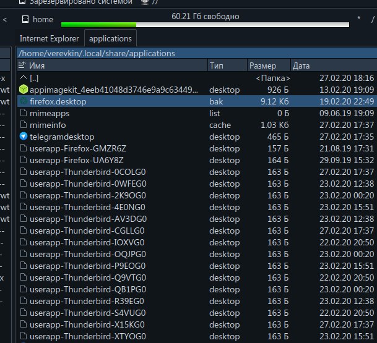Select userapp-Thunderbird-0COLG0 file
The width and height of the screenshot is (377, 343).
click(197, 172)
